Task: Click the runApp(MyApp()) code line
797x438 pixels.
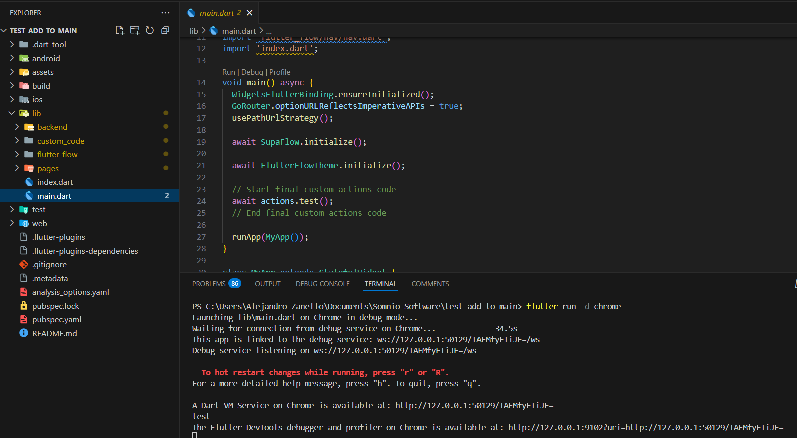Action: coord(270,237)
